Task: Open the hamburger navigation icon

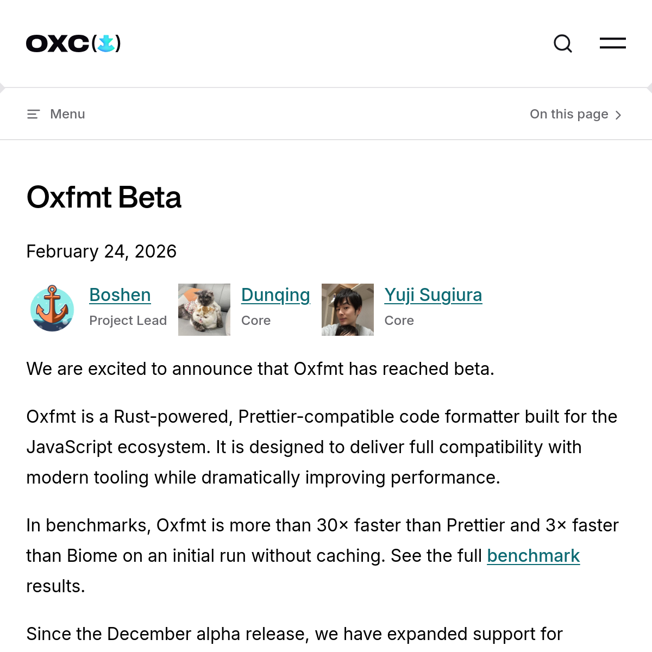Action: coord(612,43)
